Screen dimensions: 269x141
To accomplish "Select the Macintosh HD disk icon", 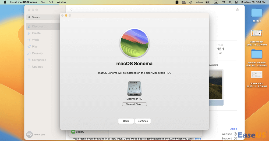I will [x=134, y=88].
